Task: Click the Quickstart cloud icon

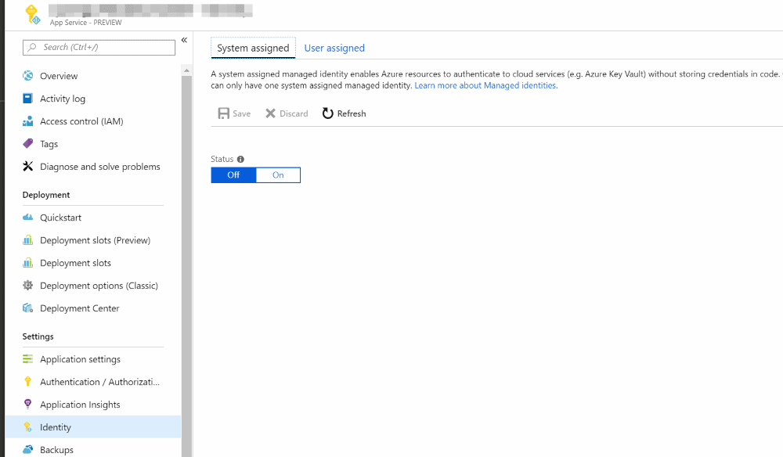Action: (28, 217)
